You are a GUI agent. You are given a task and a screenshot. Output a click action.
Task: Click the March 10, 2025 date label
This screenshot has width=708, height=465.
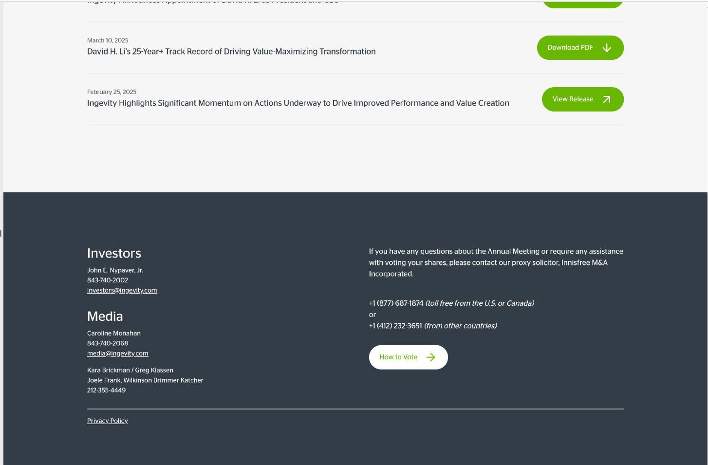[x=108, y=40]
